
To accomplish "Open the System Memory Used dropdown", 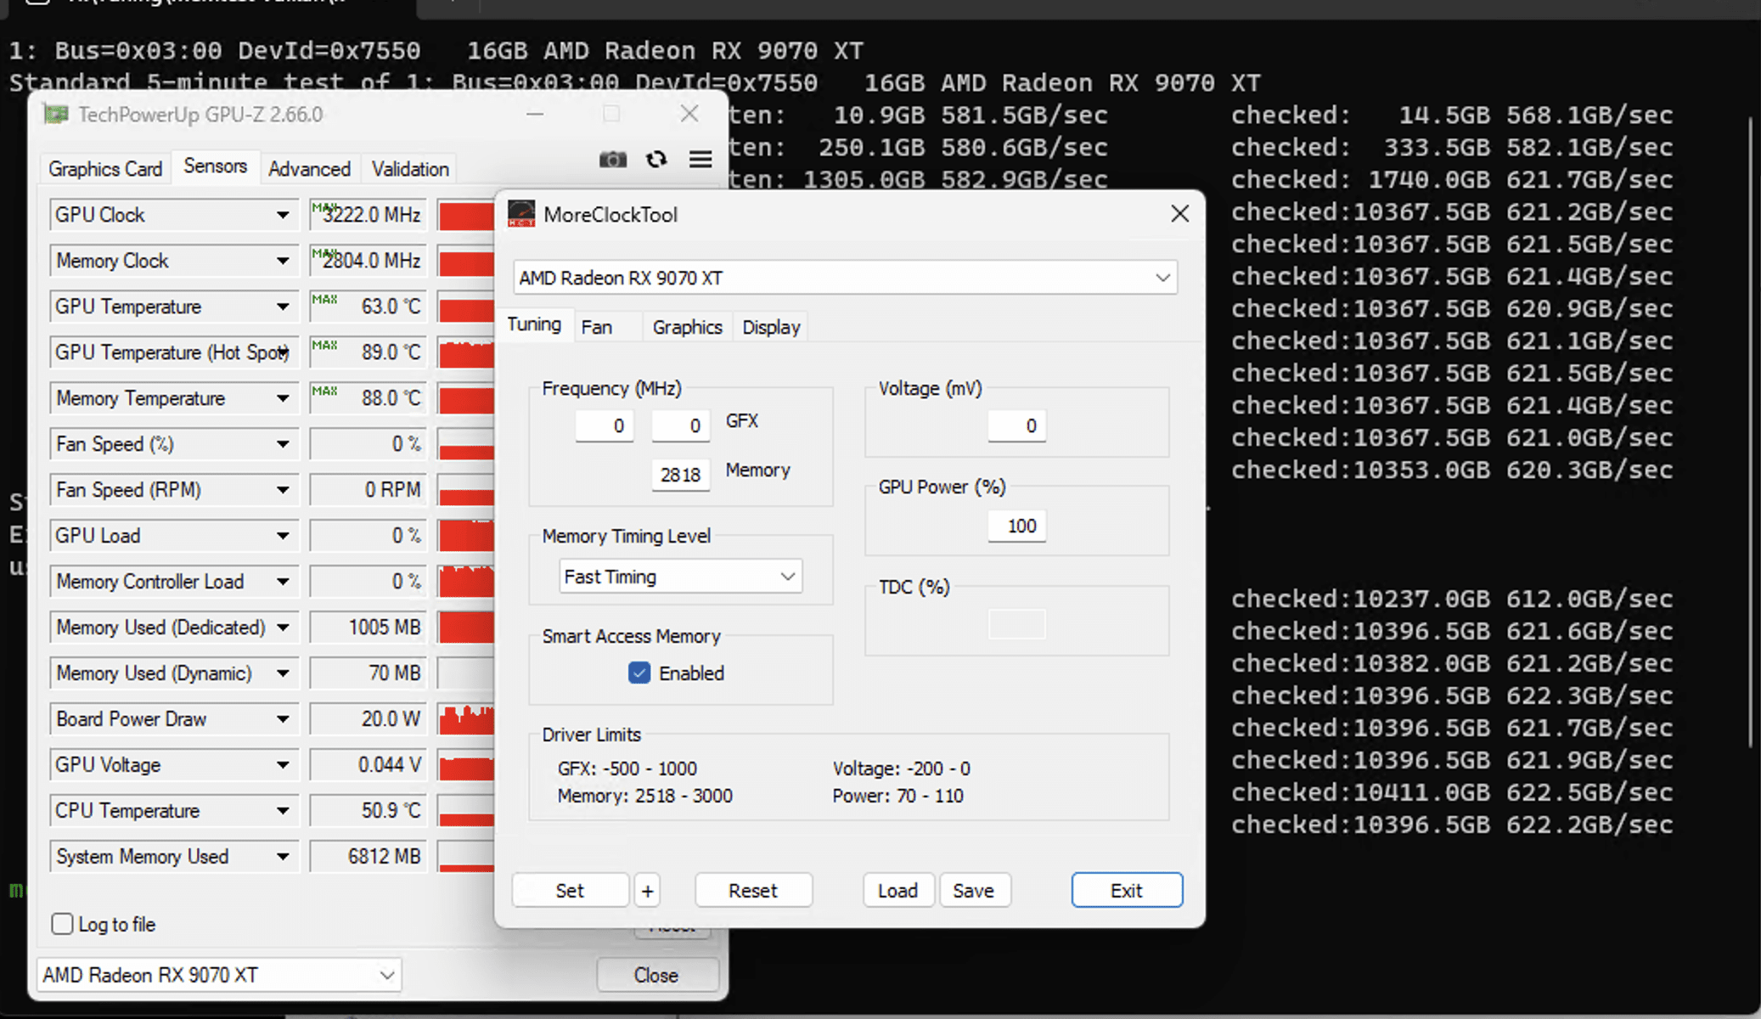I will 283,857.
